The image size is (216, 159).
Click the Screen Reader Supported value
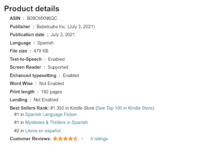click(x=58, y=67)
